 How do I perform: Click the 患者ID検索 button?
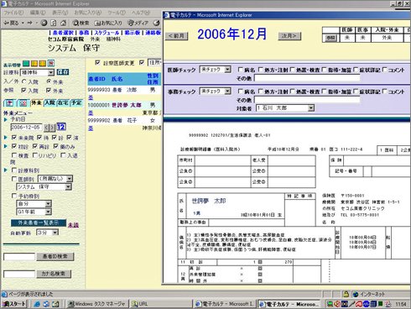[55, 256]
